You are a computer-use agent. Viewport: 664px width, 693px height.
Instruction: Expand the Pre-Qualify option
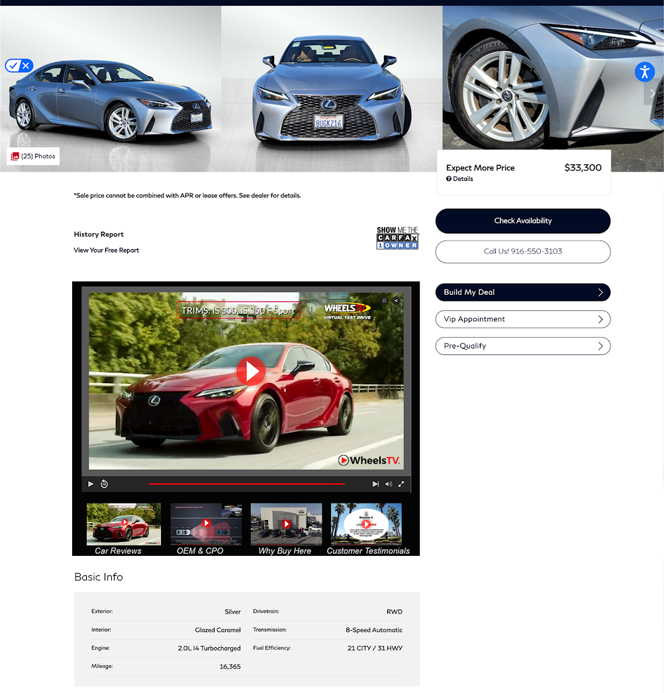pyautogui.click(x=600, y=345)
